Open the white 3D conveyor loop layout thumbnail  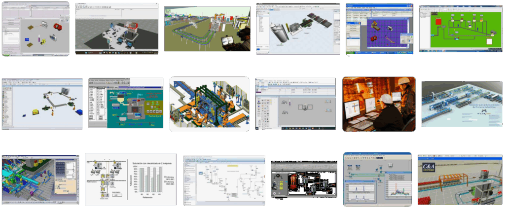click(x=42, y=104)
